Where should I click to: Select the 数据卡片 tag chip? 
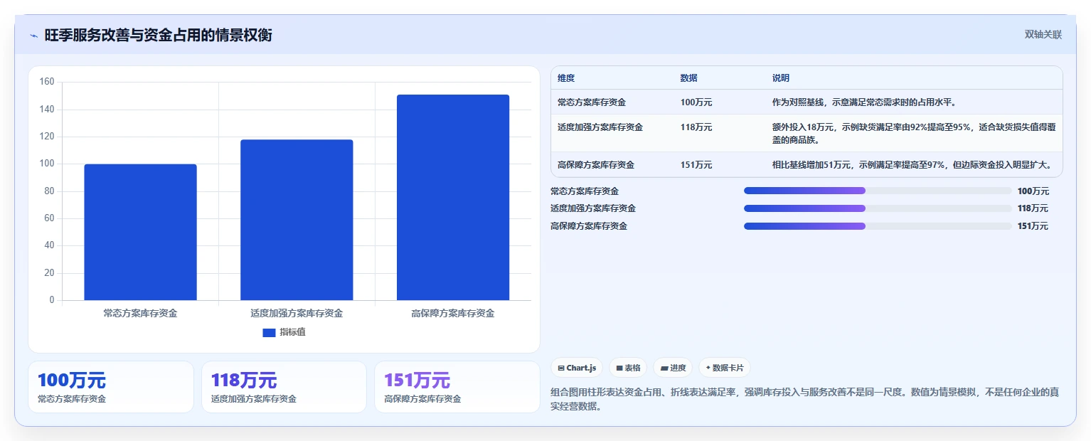click(x=725, y=368)
